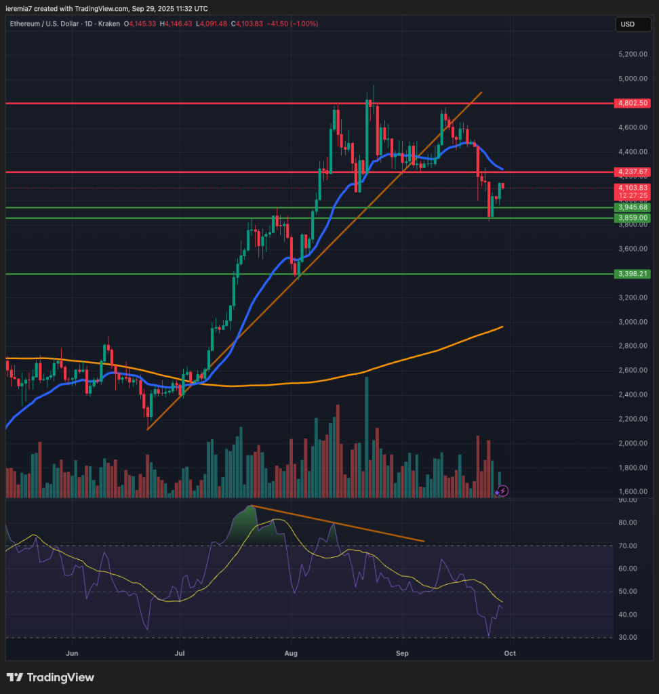Screen dimensions: 659x694
Task: Click the purple lightning bolt event icon
Action: (504, 491)
